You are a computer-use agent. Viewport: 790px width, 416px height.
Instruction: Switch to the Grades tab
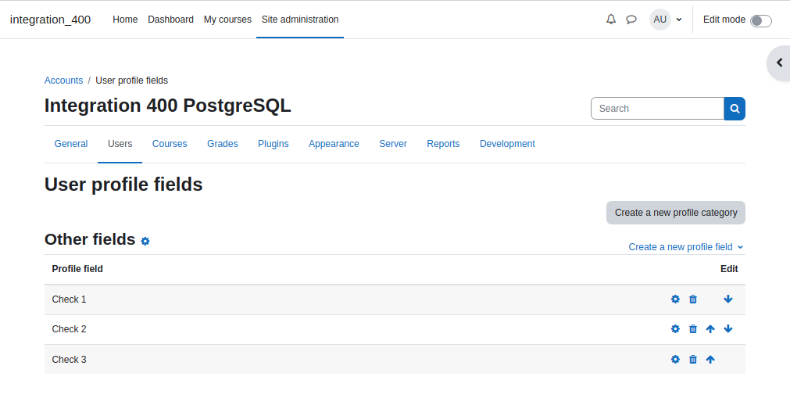(222, 144)
